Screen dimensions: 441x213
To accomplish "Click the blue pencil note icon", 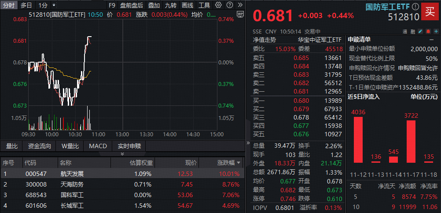I will [420, 32].
